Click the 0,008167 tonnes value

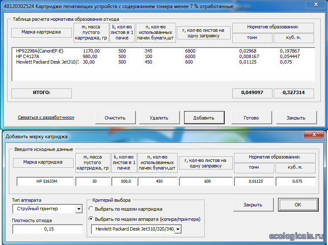pyautogui.click(x=249, y=56)
